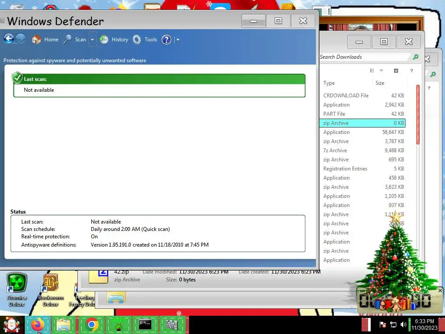Click the Search Downloads field in Explorer
The image size is (445, 334).
point(365,57)
